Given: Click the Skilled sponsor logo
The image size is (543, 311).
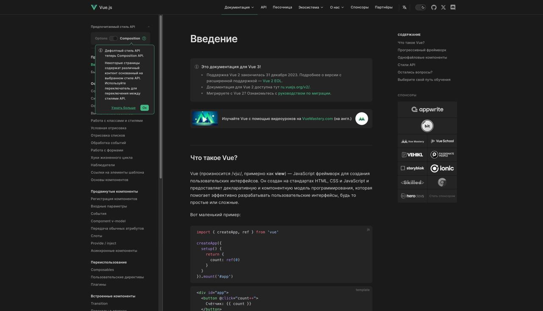Looking at the screenshot, I should (x=412, y=182).
